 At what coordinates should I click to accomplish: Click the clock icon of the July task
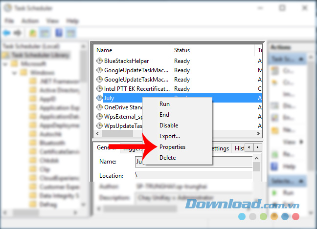point(99,98)
